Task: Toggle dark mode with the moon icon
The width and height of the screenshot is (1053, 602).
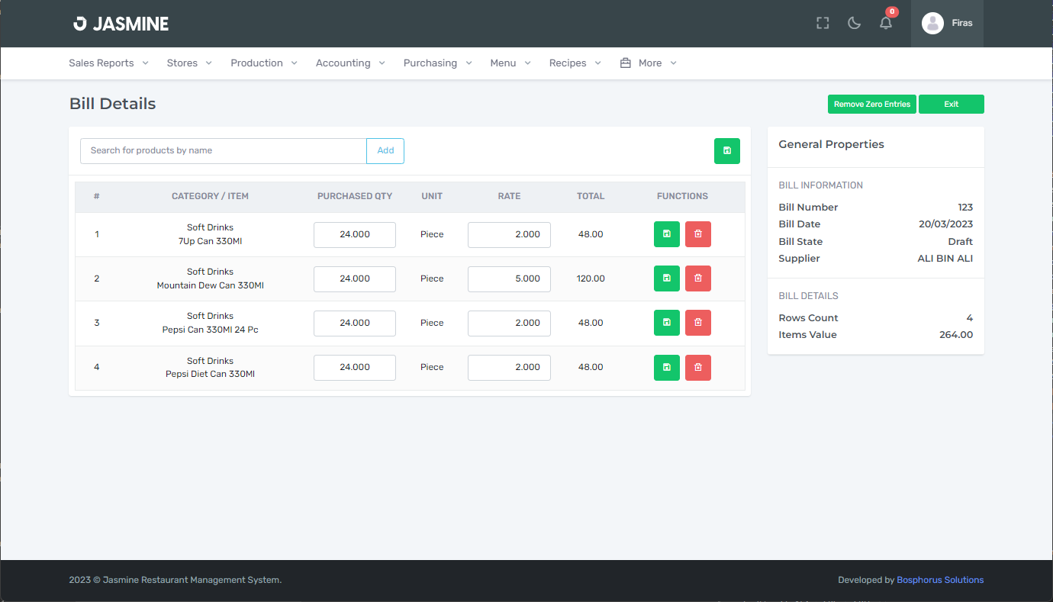Action: [854, 24]
